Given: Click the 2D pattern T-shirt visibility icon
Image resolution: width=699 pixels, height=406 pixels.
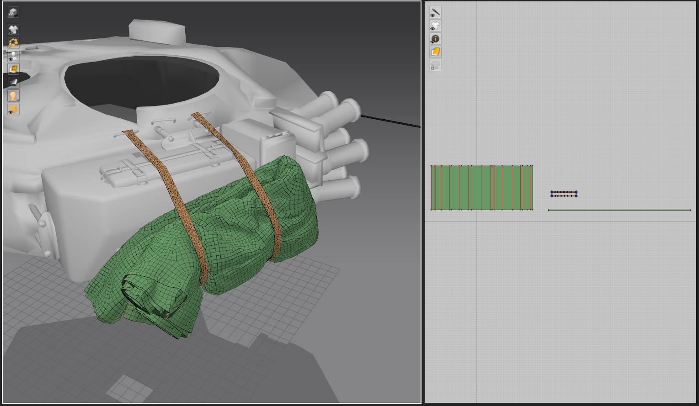Looking at the screenshot, I should click(435, 26).
